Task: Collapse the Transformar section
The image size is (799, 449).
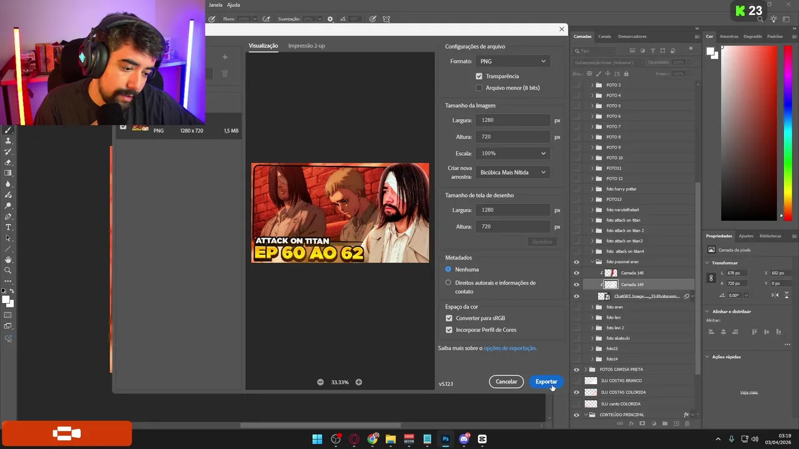Action: [707, 263]
